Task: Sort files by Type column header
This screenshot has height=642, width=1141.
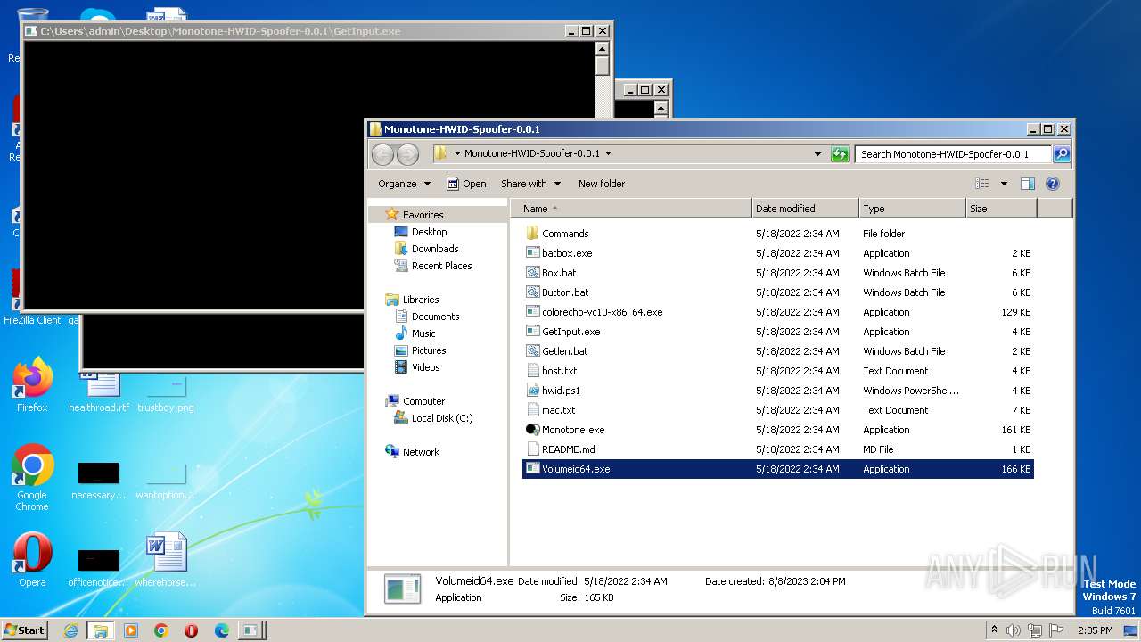Action: pos(912,209)
